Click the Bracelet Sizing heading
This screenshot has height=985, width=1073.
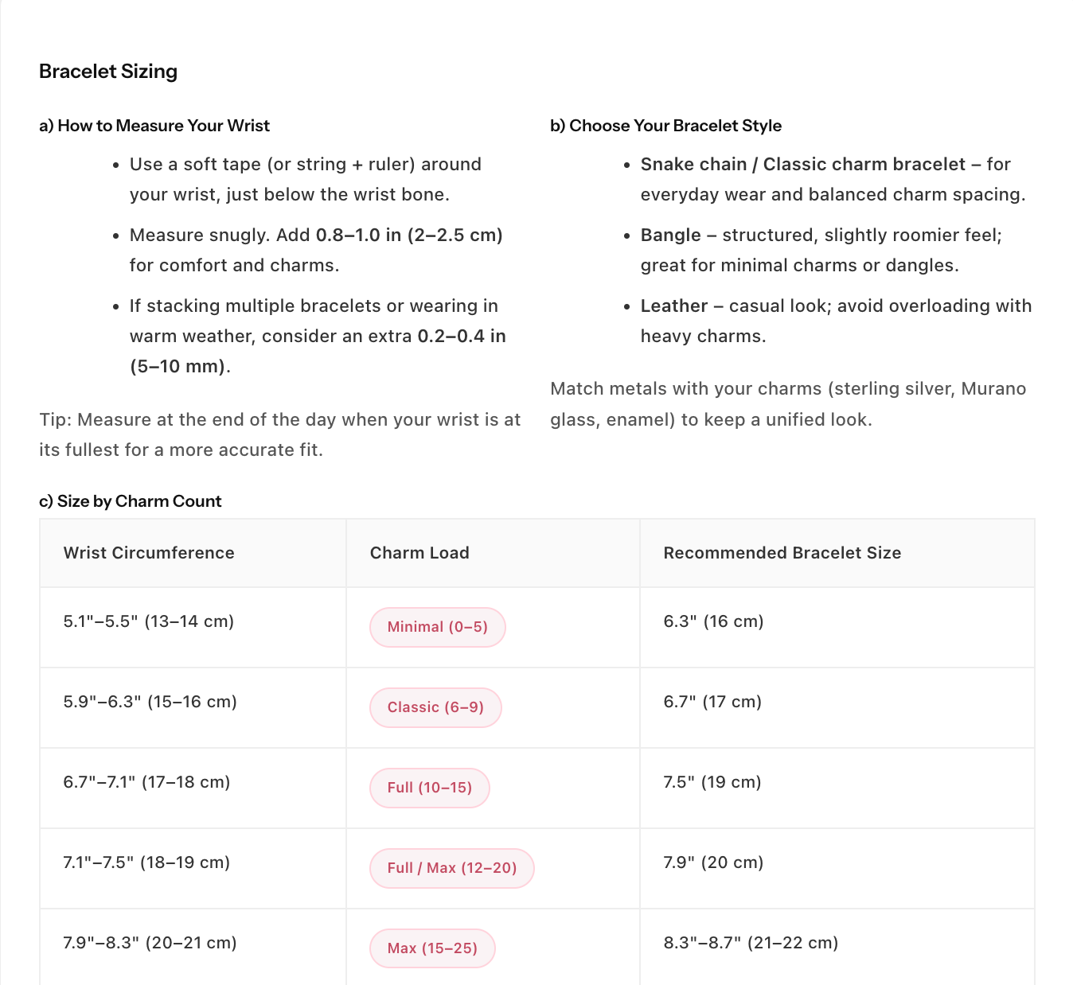tap(108, 72)
